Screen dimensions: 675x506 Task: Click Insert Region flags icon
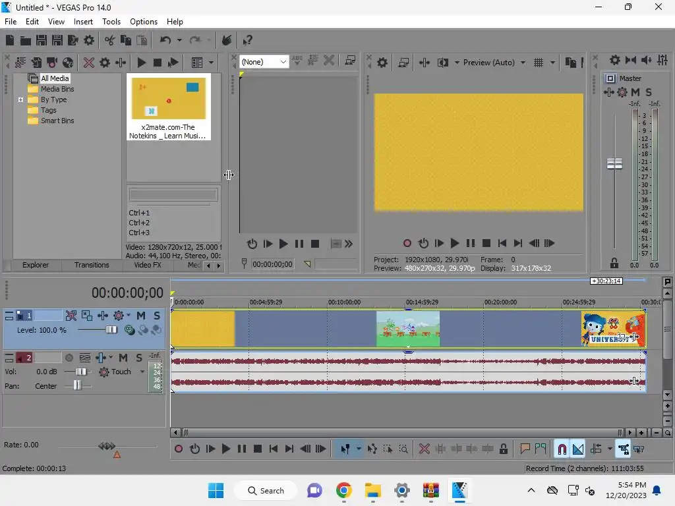(x=541, y=449)
